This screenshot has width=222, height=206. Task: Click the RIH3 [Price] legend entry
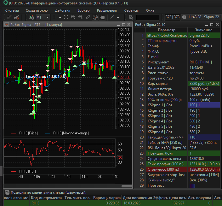pyautogui.click(x=24, y=133)
